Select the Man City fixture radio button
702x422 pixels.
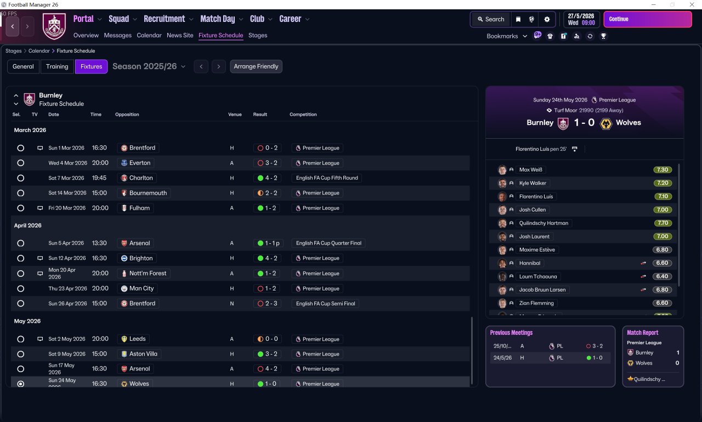[21, 288]
